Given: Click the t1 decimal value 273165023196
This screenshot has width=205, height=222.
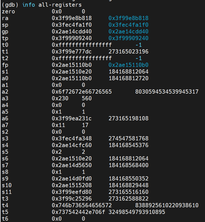Looking at the screenshot, I should point(129,52).
